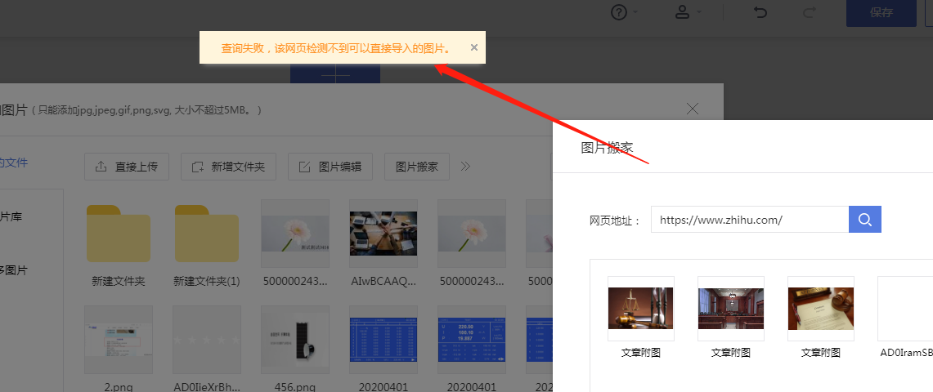Dismiss the query failed notification

click(473, 48)
